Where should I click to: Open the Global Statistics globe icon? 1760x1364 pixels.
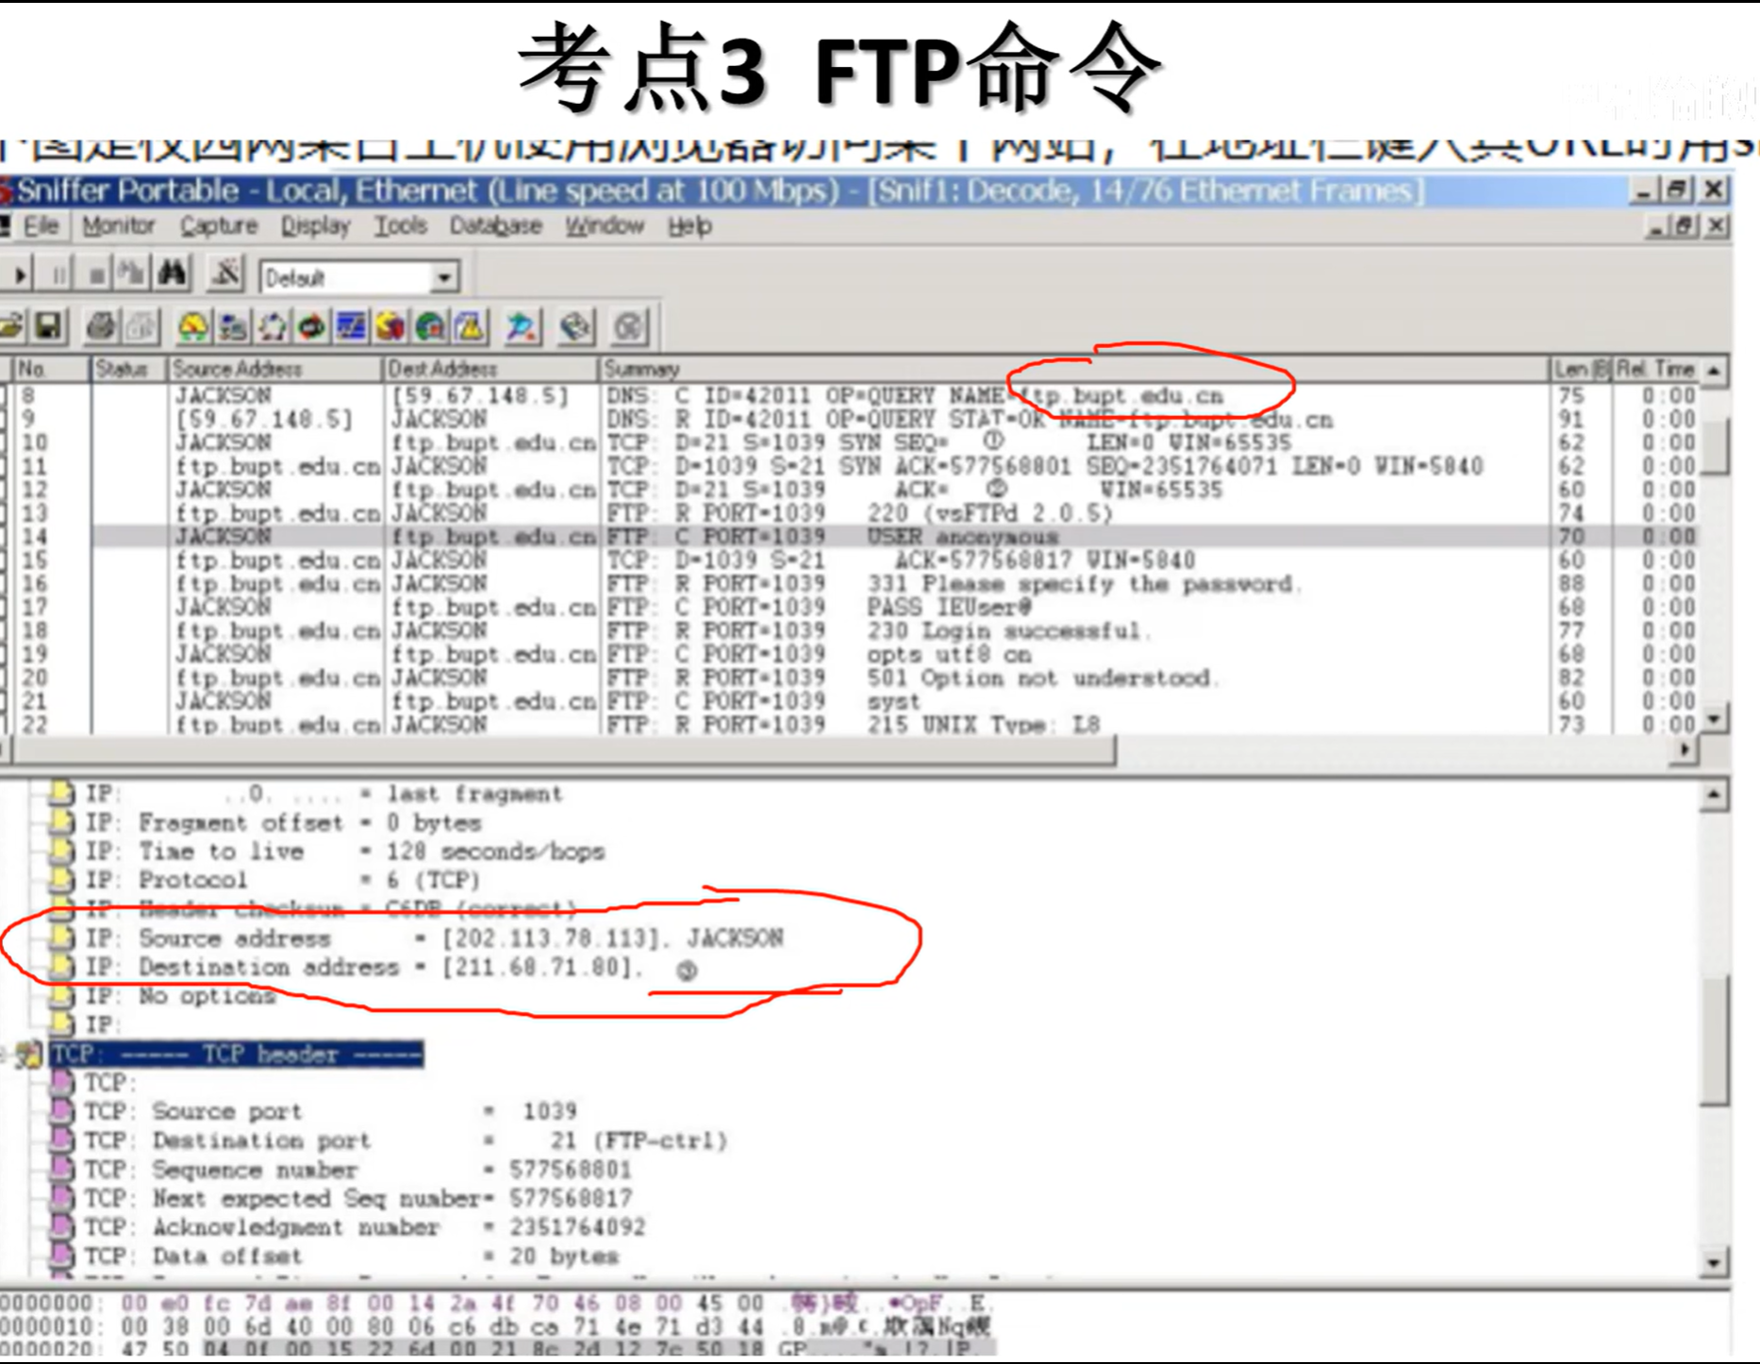pyautogui.click(x=430, y=327)
